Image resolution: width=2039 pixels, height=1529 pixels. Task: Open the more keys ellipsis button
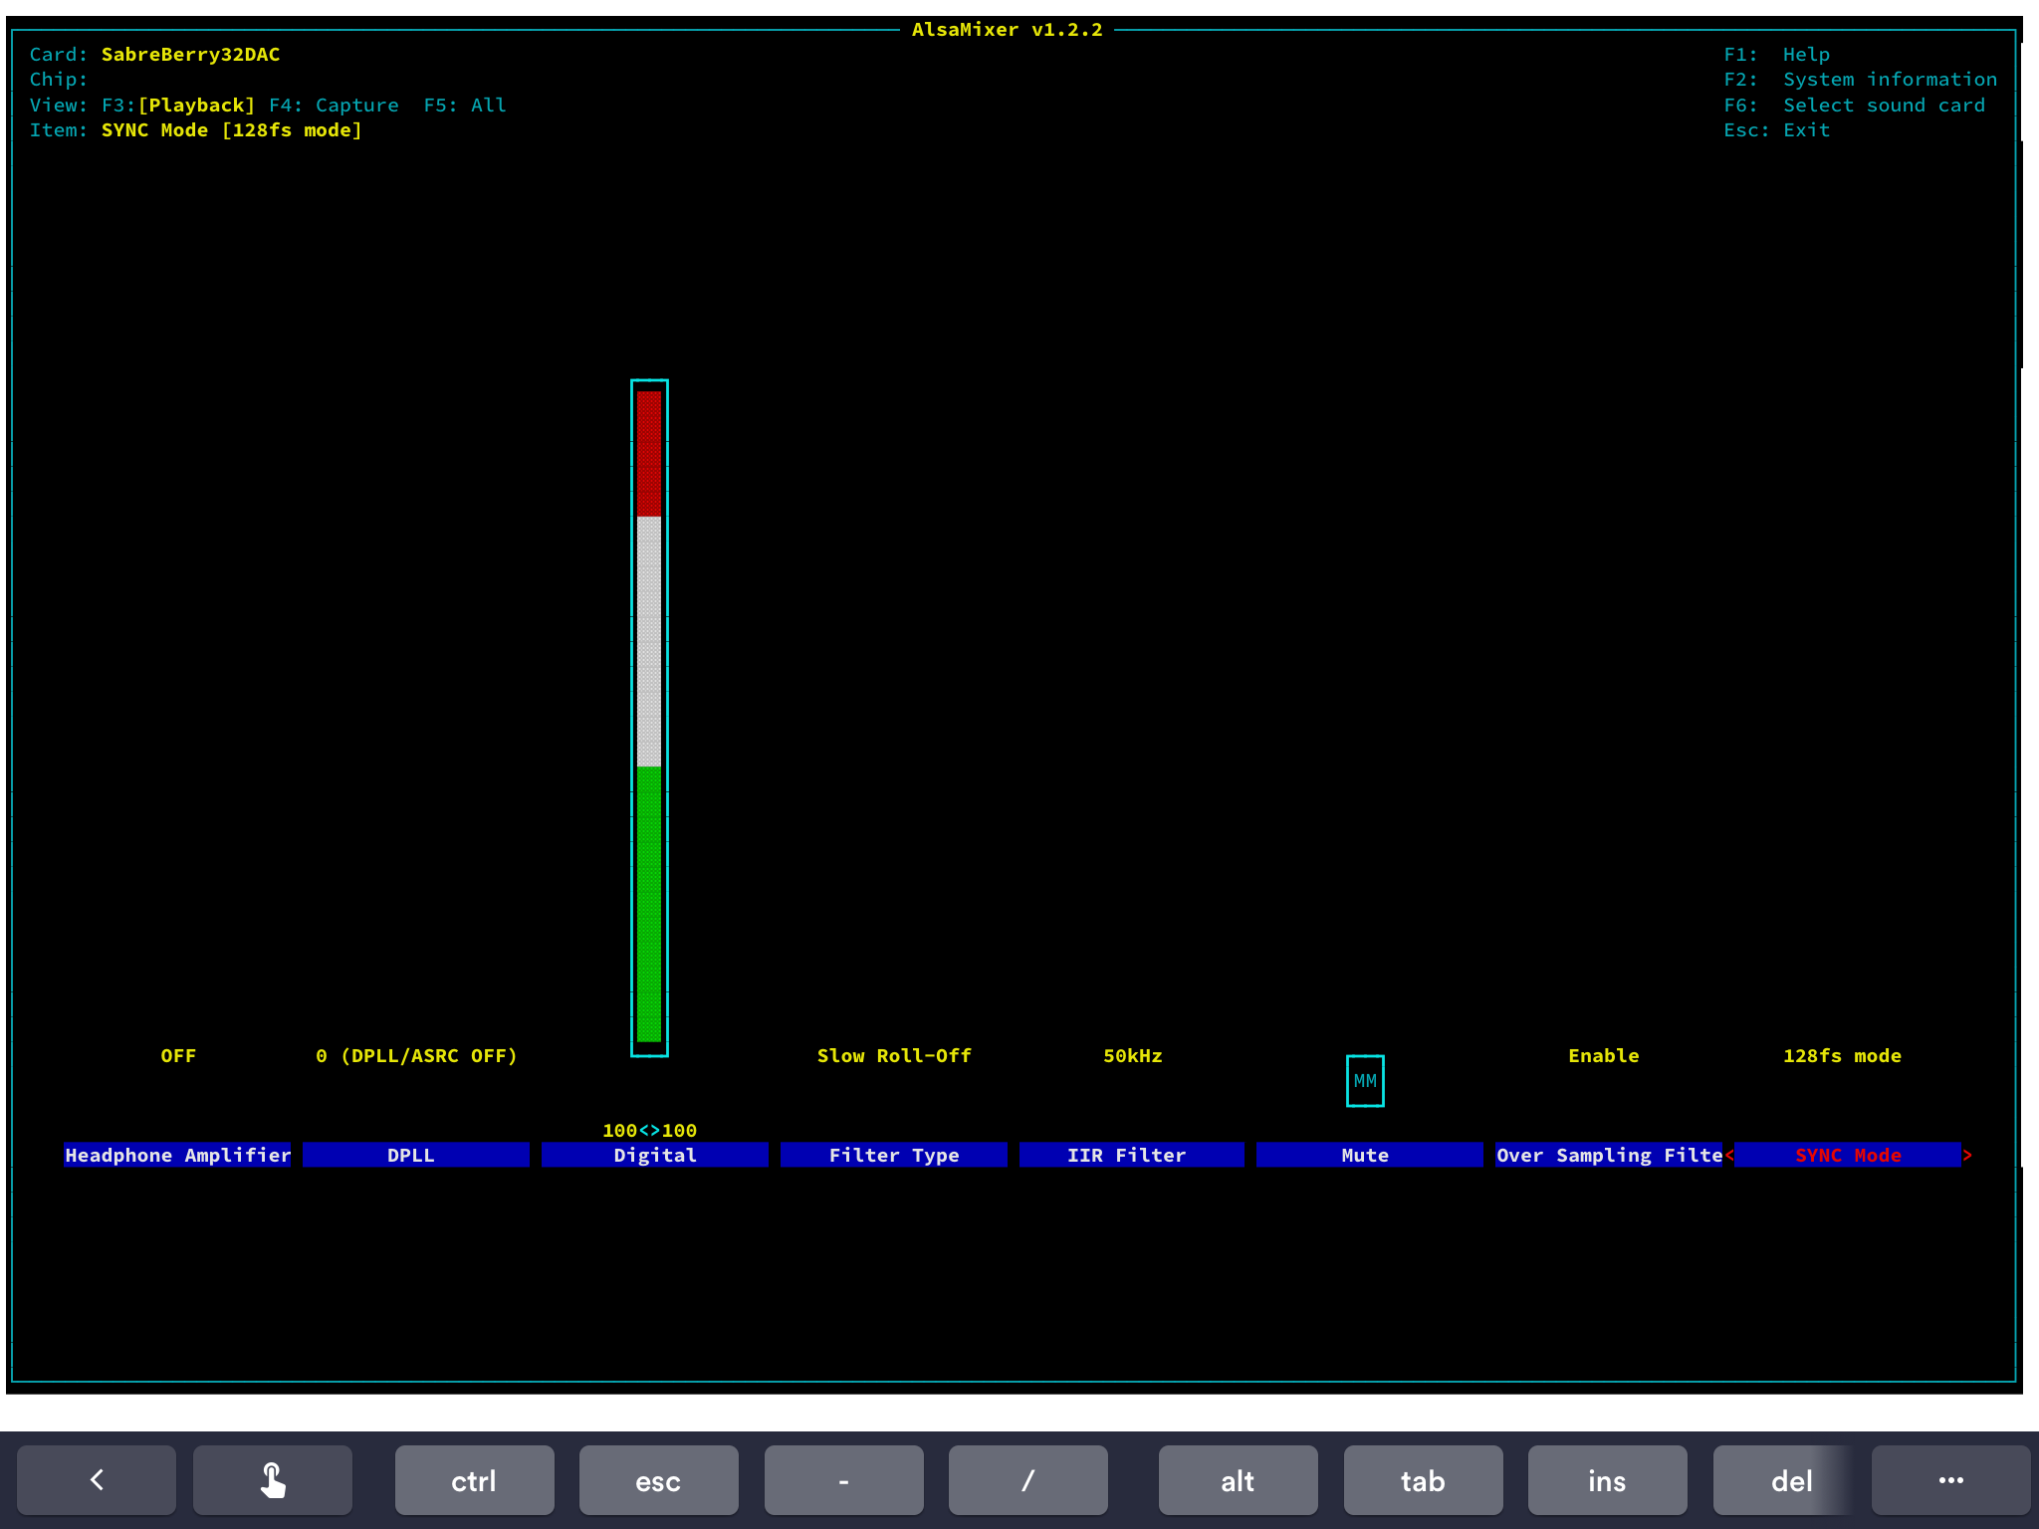click(x=1950, y=1480)
